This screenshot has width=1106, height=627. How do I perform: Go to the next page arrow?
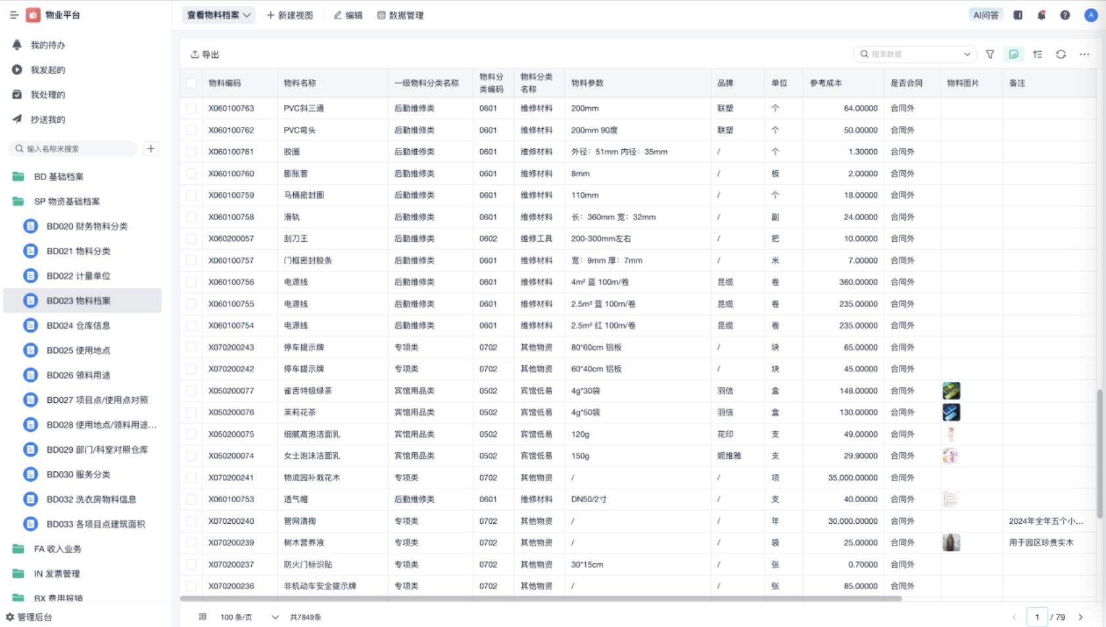tap(1080, 617)
